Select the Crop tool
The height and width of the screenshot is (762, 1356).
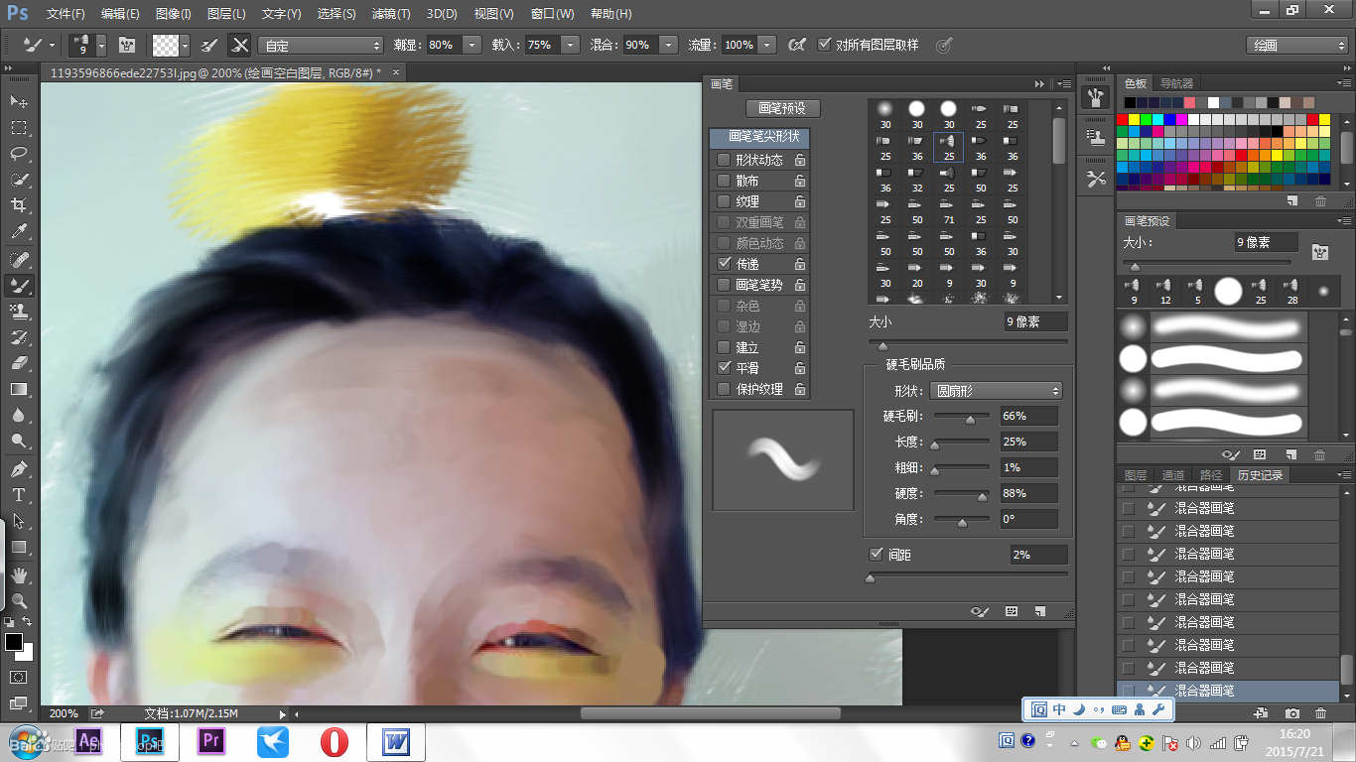click(x=19, y=205)
